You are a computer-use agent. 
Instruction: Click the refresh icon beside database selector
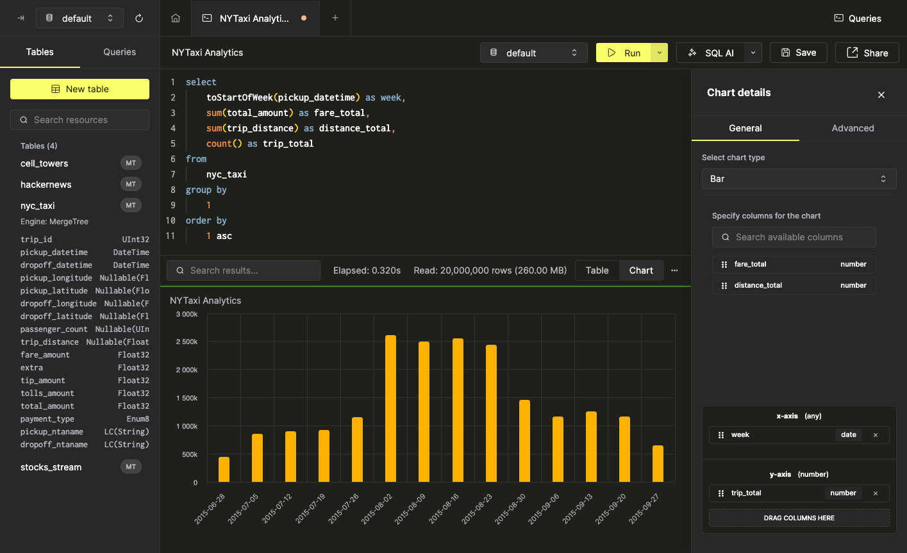pos(139,18)
